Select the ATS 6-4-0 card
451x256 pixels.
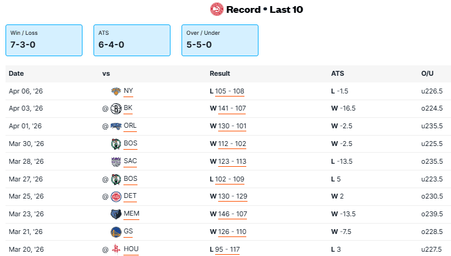(132, 40)
